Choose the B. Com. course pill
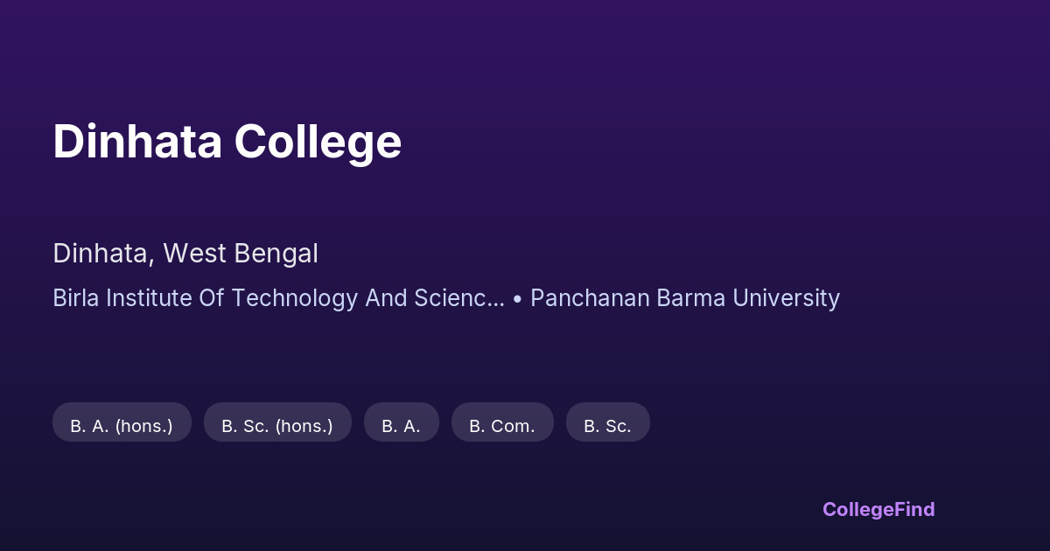The width and height of the screenshot is (1050, 551). 502,426
